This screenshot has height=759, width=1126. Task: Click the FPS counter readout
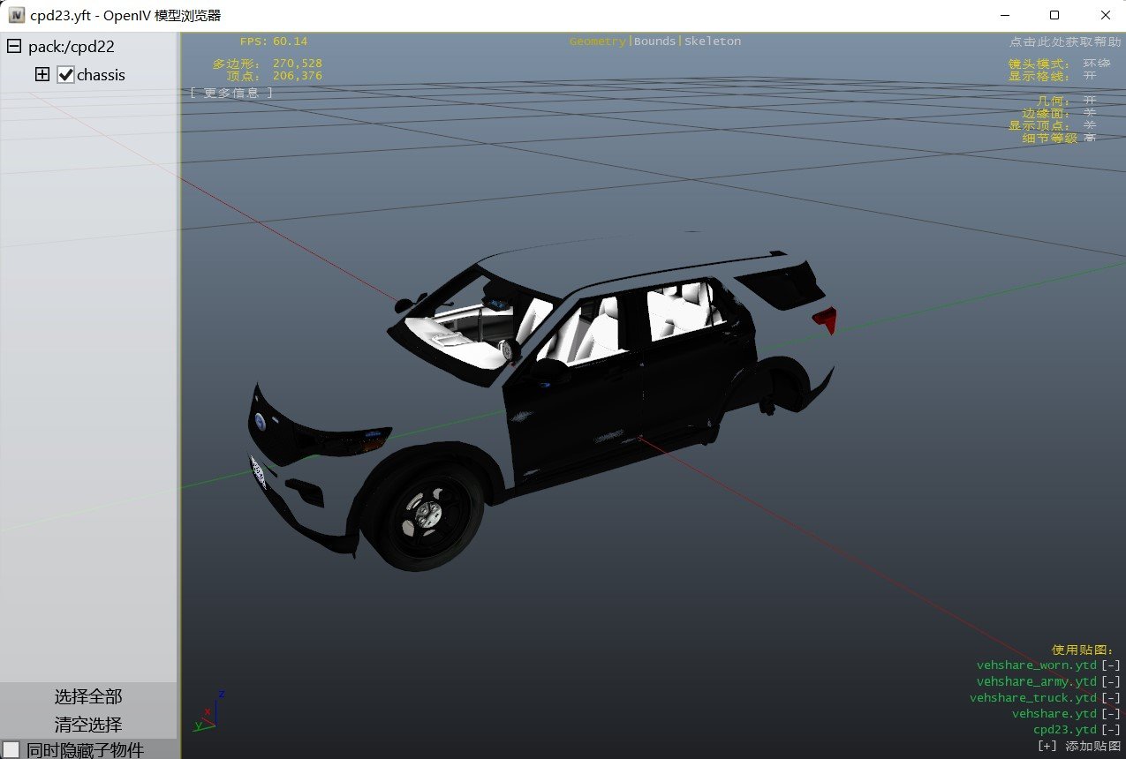click(x=274, y=41)
